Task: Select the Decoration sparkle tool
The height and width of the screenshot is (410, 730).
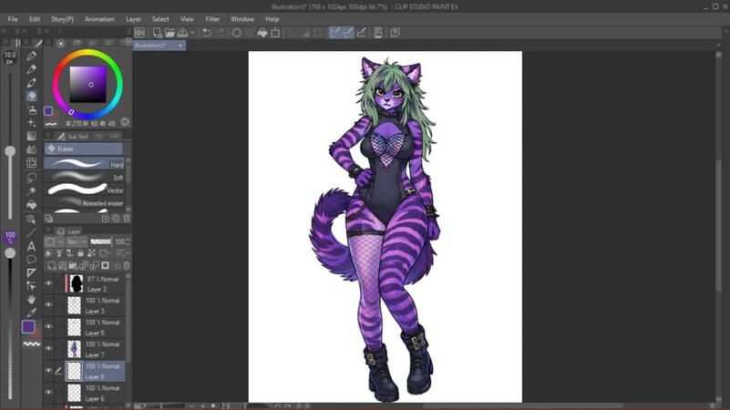Action: click(x=31, y=123)
